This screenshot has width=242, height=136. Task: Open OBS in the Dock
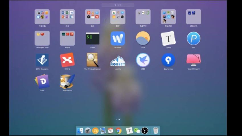tap(145, 131)
